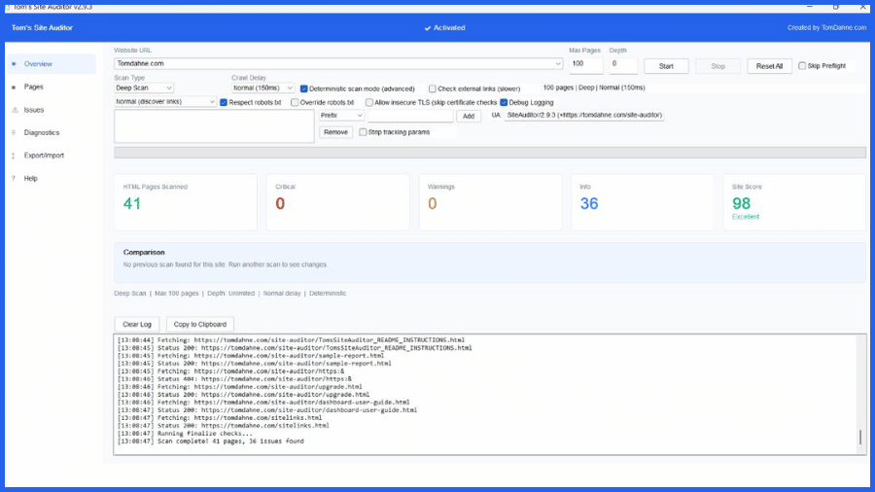Click the log scrollbar thumb
875x492 pixels.
click(860, 437)
